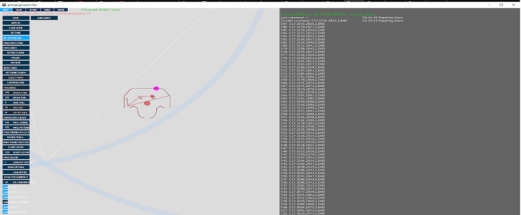The width and height of the screenshot is (521, 215).
Task: Click the polargraphcontroller app icon in the title bar
Action: coord(4,4)
